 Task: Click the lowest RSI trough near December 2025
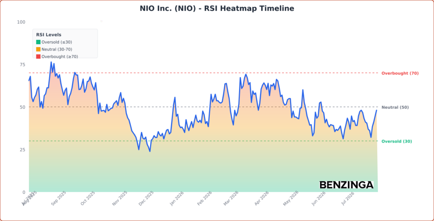pos(150,151)
